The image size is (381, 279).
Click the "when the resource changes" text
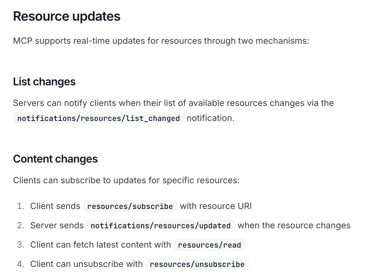tap(294, 226)
